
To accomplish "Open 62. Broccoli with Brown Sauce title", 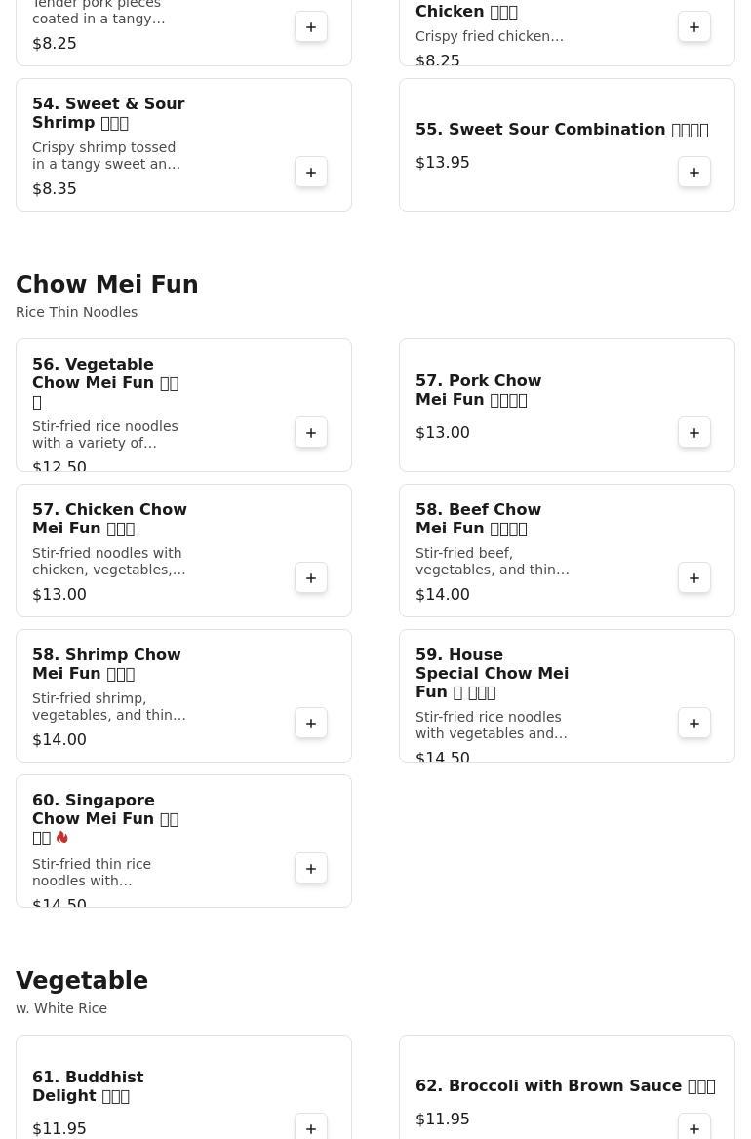I will click(x=565, y=1086).
